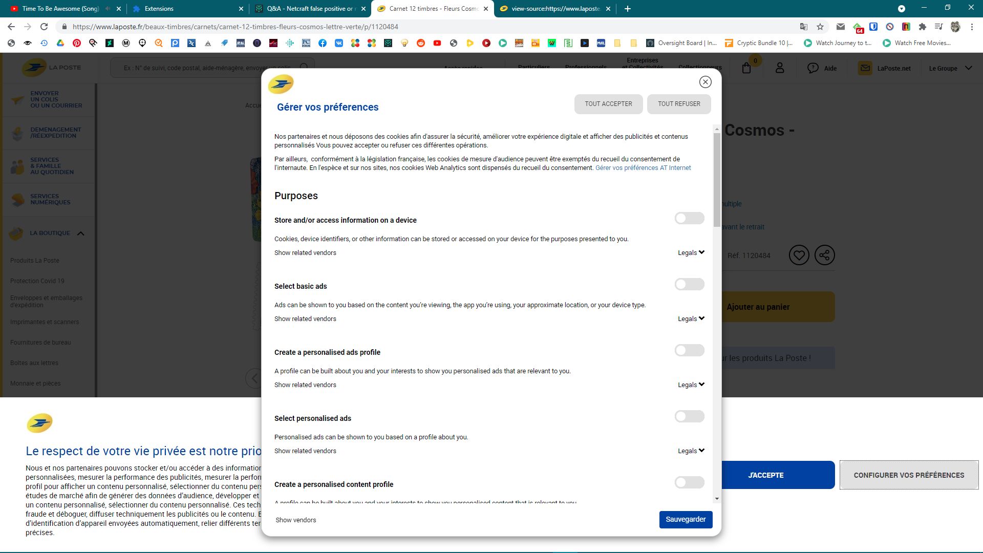Reload the page in browser

coord(44,27)
